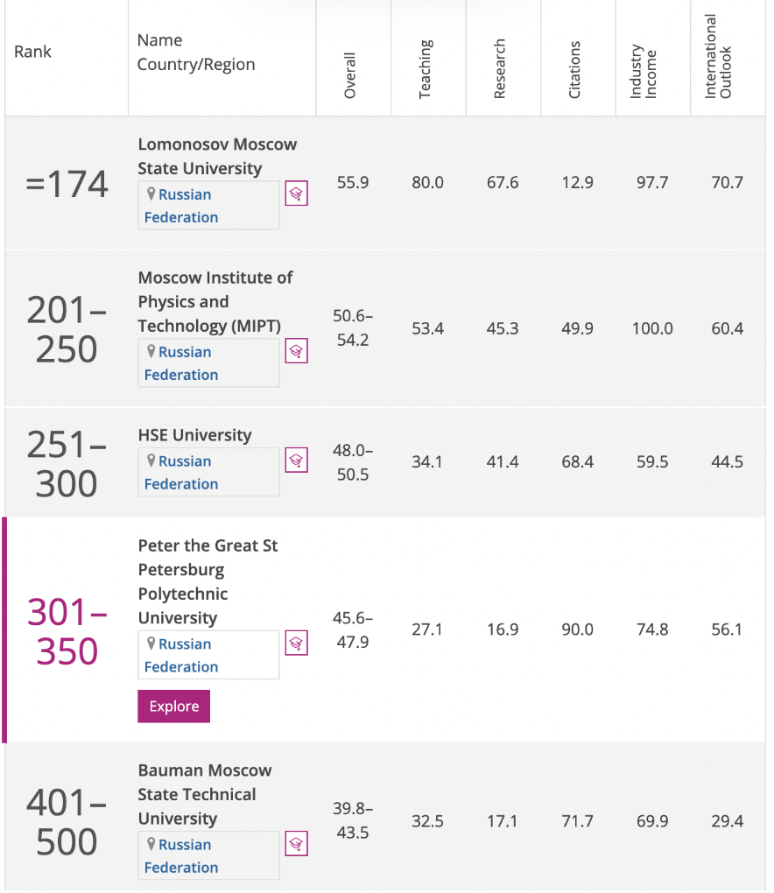This screenshot has height=893, width=774.
Task: Open HSE University profile link
Action: pyautogui.click(x=194, y=435)
